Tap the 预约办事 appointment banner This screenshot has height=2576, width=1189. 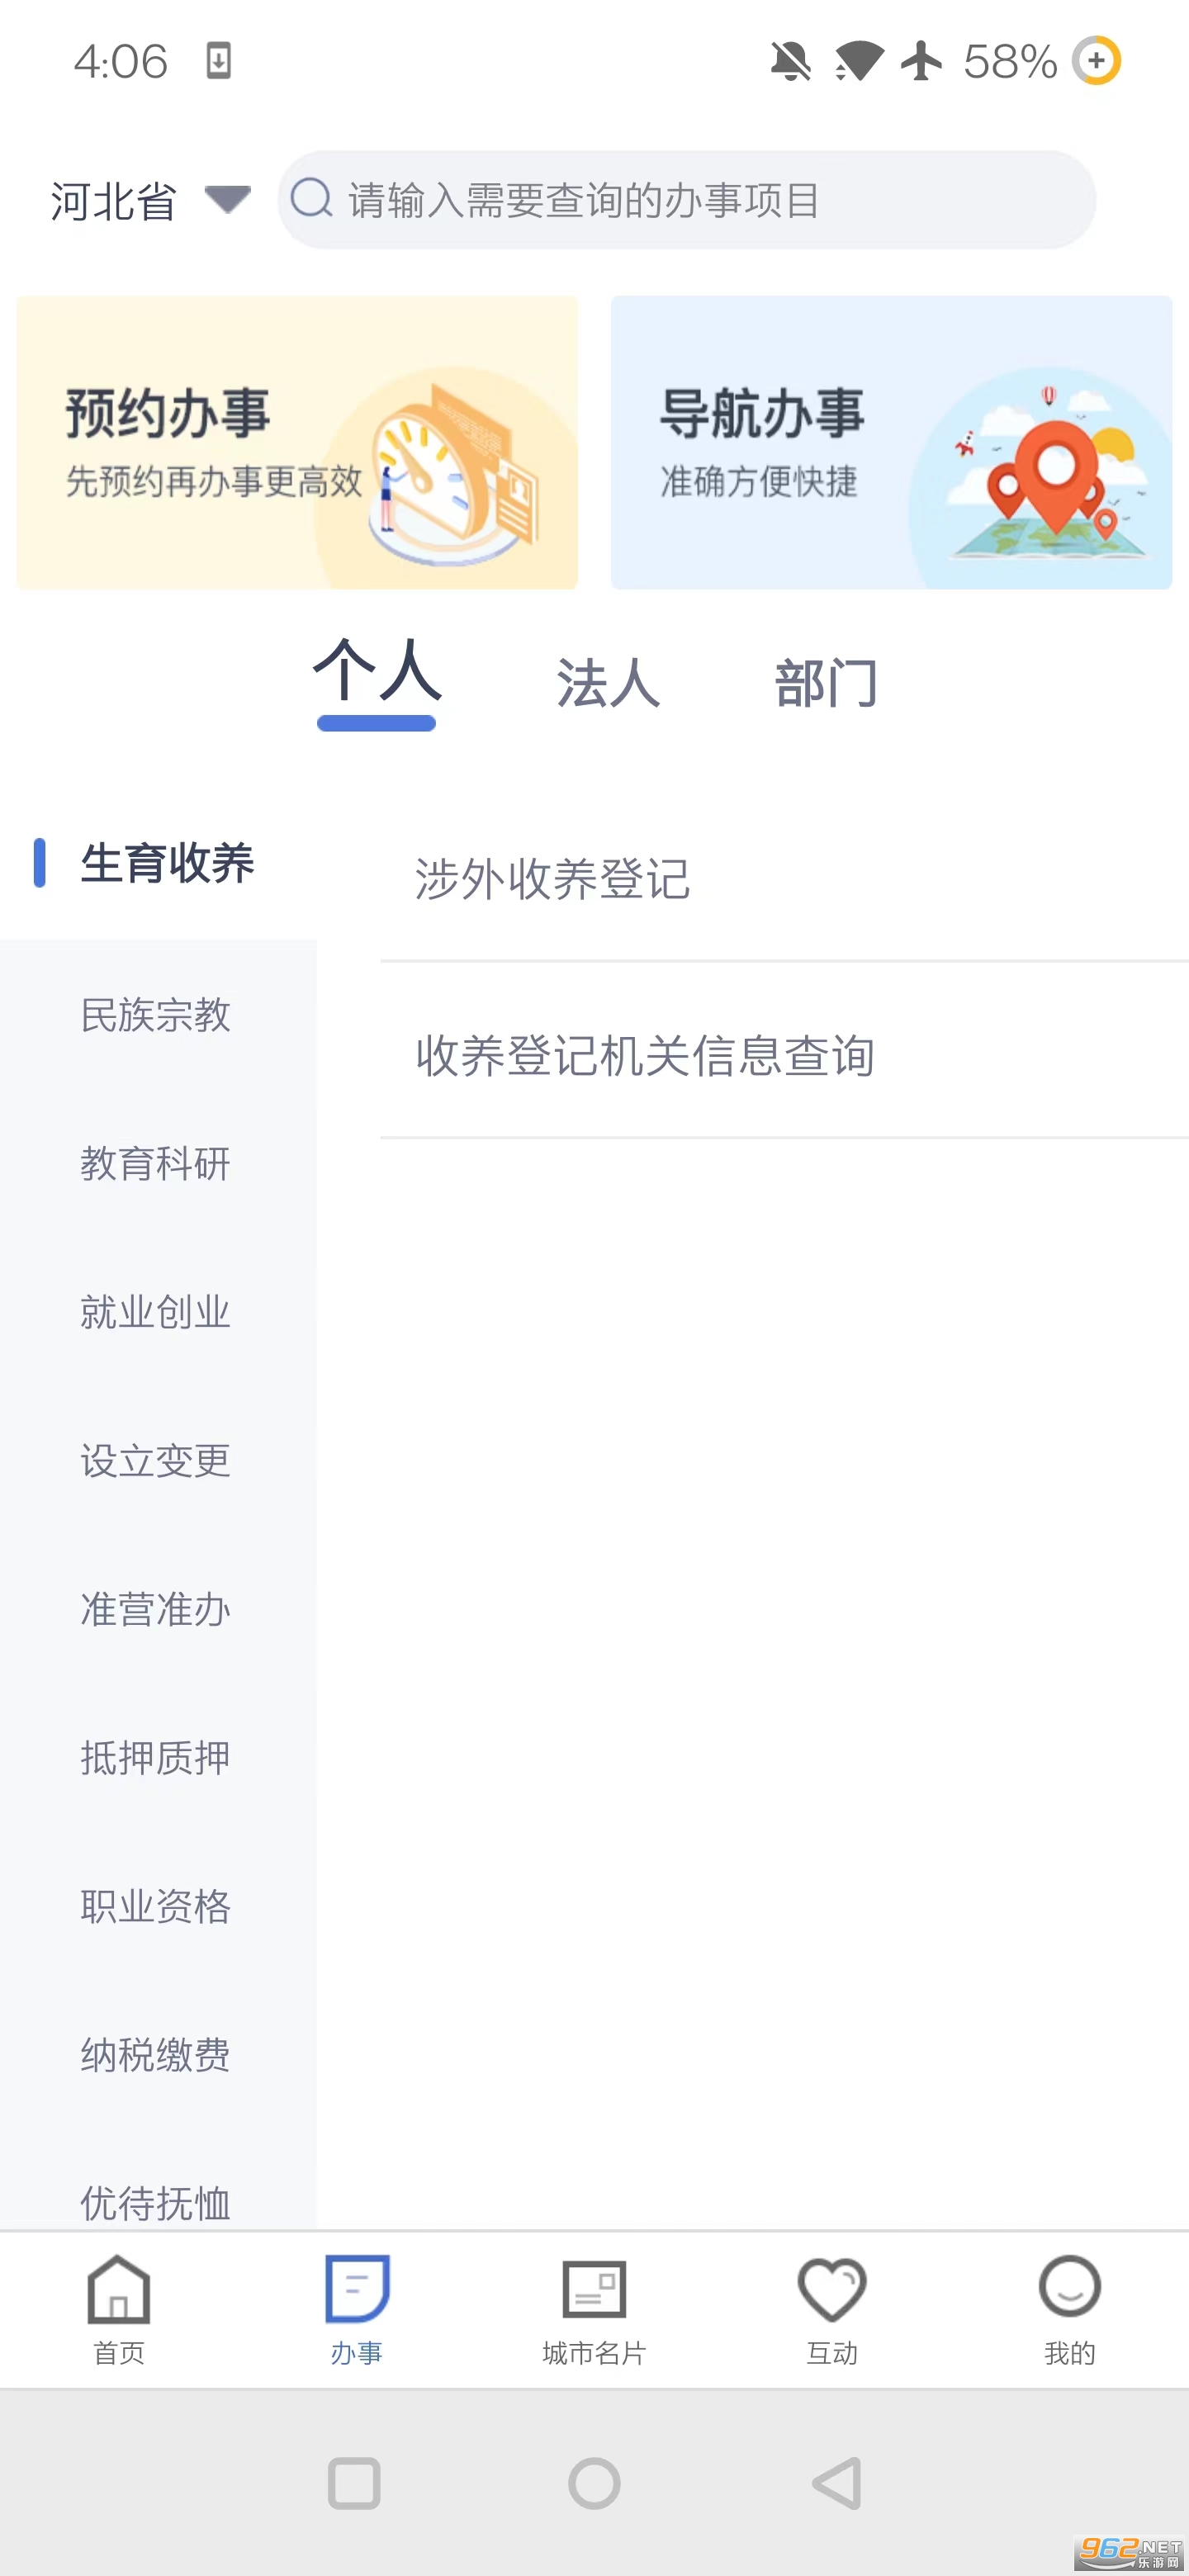click(297, 442)
